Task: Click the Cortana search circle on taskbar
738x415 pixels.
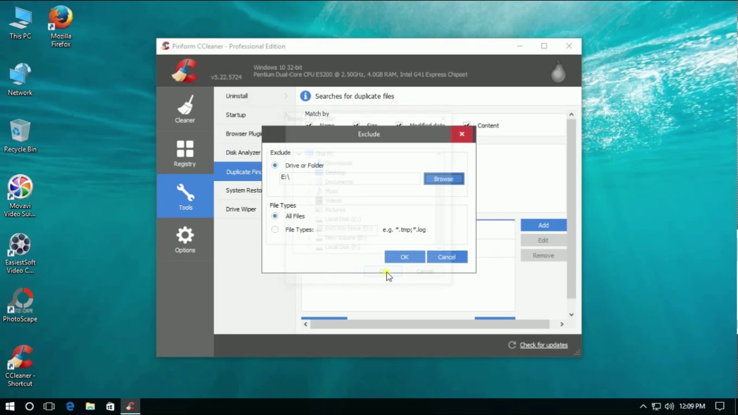Action: pyautogui.click(x=29, y=406)
